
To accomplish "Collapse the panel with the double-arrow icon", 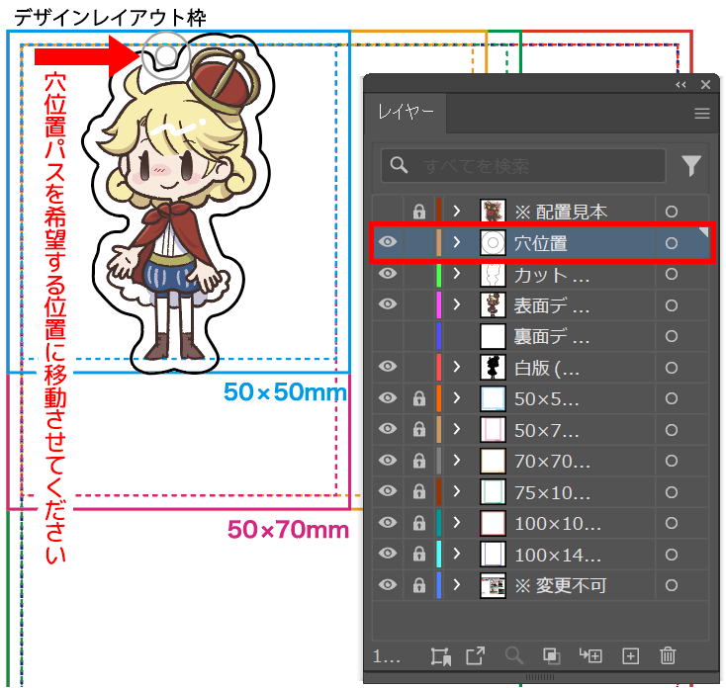I will 681,86.
